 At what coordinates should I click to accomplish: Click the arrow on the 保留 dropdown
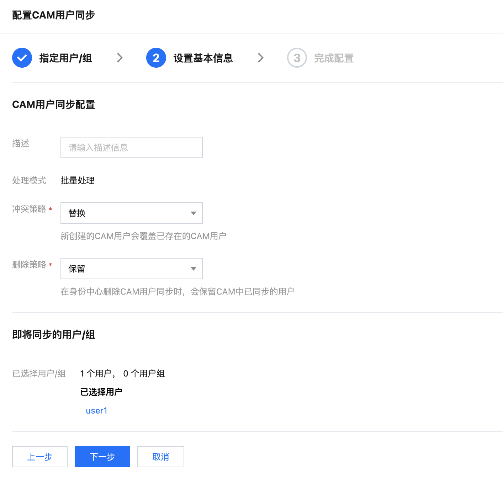(x=193, y=269)
